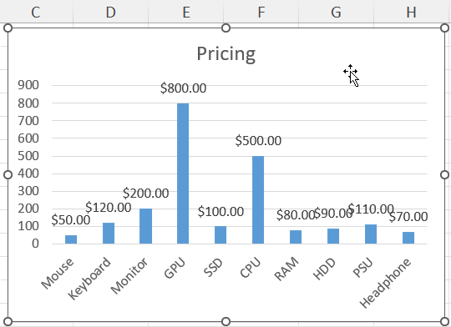Click the $110.00 data label
Image resolution: width=451 pixels, height=327 pixels.
point(371,209)
